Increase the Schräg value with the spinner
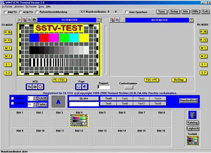 coord(34,98)
